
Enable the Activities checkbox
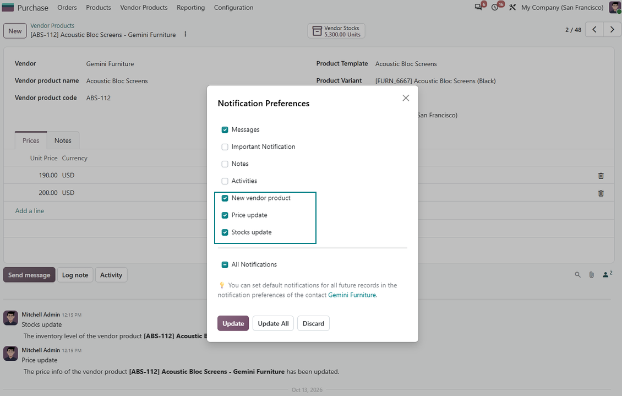[225, 181]
